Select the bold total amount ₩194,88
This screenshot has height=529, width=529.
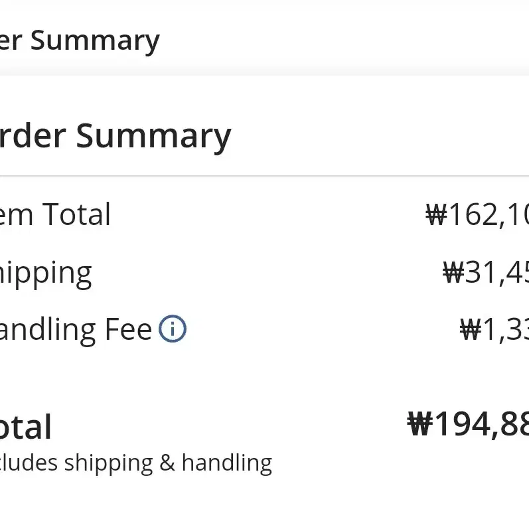point(468,424)
